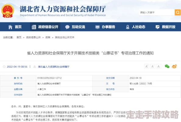This screenshot has width=181, height=122.
Task: Click the 文件名称 table label
Action: 18,95
